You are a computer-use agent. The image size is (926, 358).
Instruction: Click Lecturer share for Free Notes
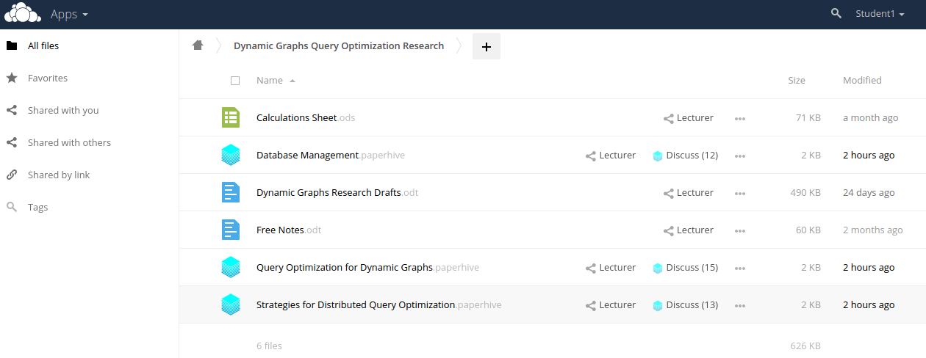[689, 230]
